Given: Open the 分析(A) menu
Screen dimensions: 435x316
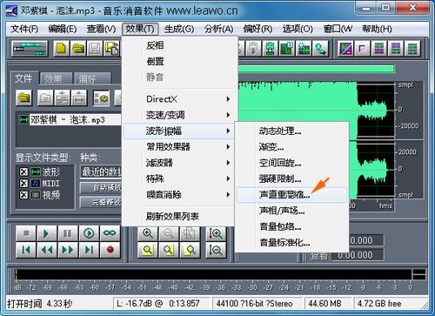Looking at the screenshot, I should pyautogui.click(x=218, y=29).
